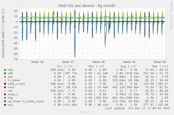Click the swap_1 red legend swatch
Image resolution: width=174 pixels, height=115 pixels.
coord(5,94)
